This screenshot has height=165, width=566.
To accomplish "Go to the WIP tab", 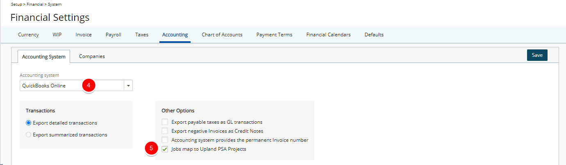I will [x=57, y=35].
